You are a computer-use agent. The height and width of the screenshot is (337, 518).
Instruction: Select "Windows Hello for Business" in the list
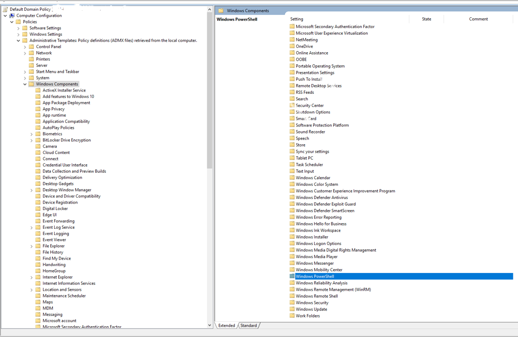321,224
